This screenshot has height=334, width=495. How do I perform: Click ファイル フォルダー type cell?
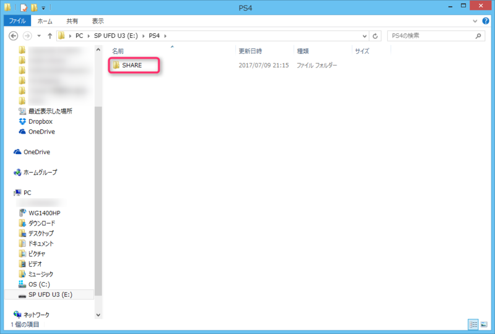tap(317, 66)
